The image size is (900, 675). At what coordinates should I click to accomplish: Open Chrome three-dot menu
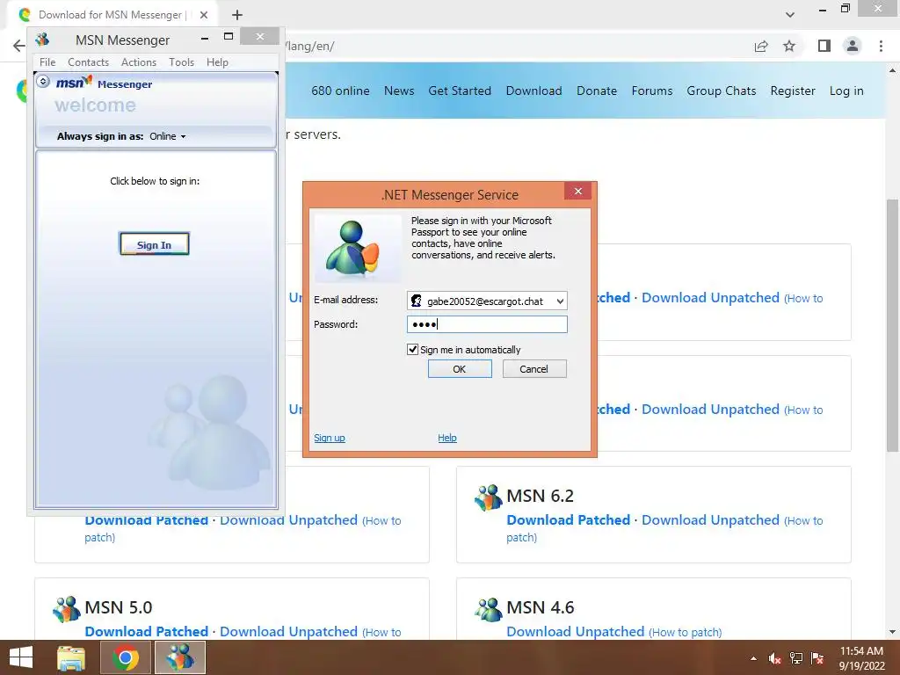click(881, 46)
